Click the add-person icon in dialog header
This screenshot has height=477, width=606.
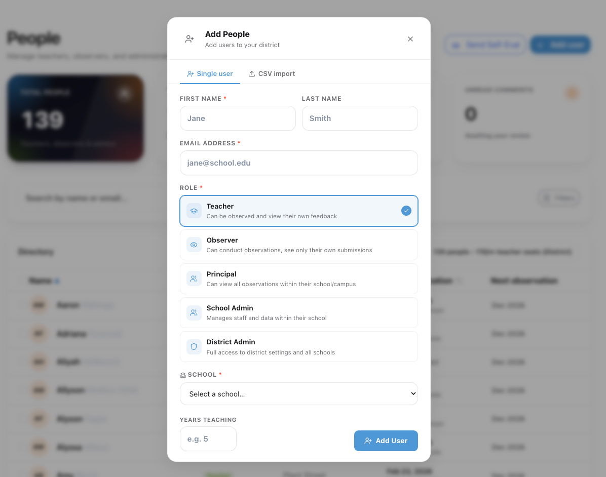190,39
